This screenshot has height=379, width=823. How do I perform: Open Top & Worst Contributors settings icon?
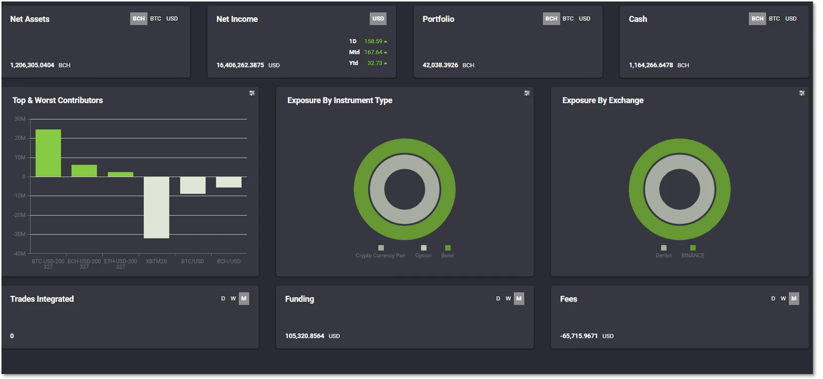252,93
